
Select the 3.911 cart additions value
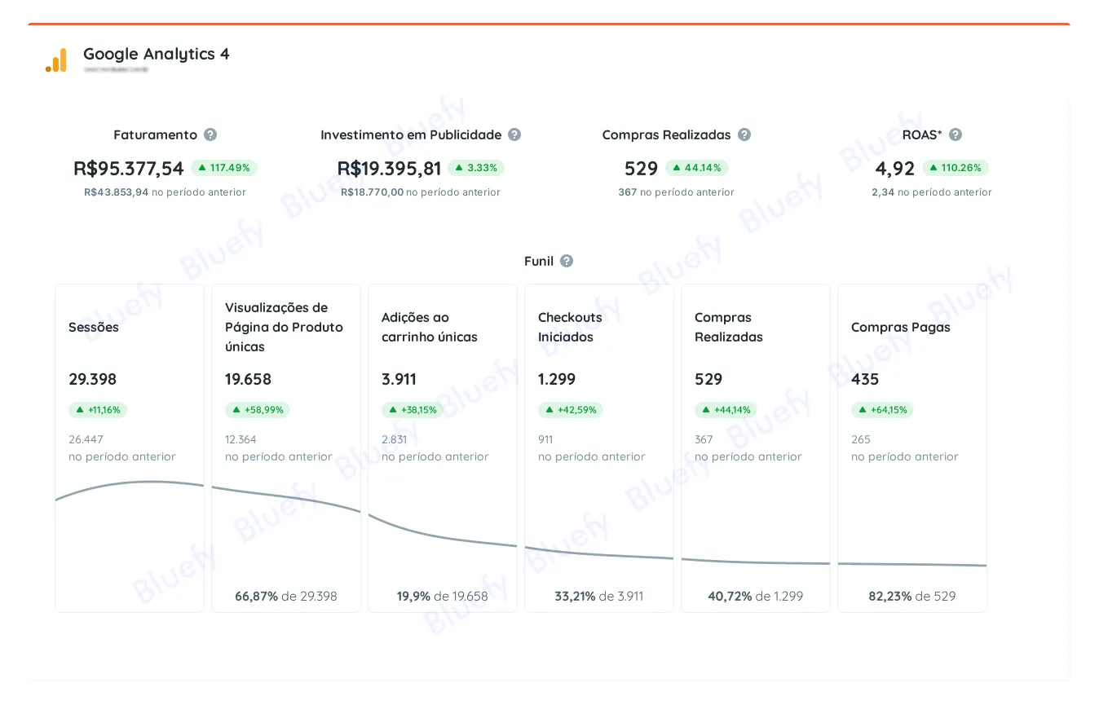[x=399, y=379]
